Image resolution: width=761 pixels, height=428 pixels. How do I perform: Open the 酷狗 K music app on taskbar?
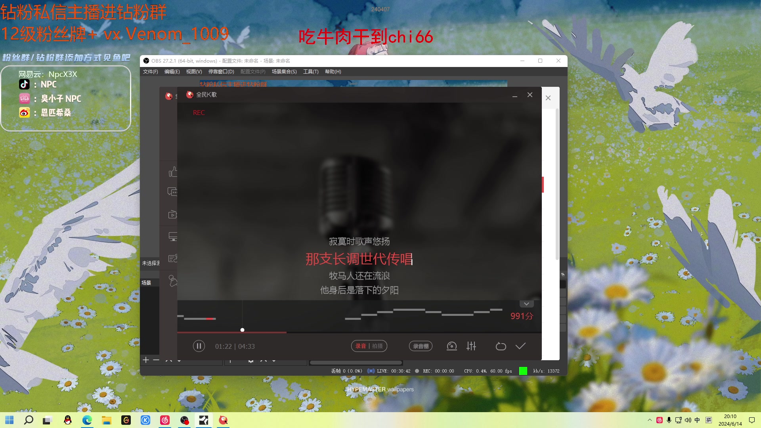pyautogui.click(x=145, y=420)
